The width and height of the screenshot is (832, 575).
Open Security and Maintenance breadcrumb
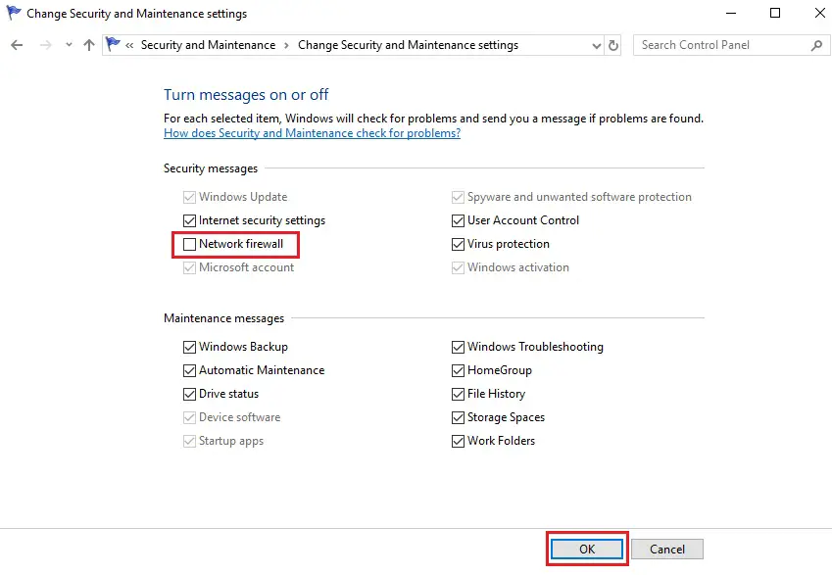208,45
